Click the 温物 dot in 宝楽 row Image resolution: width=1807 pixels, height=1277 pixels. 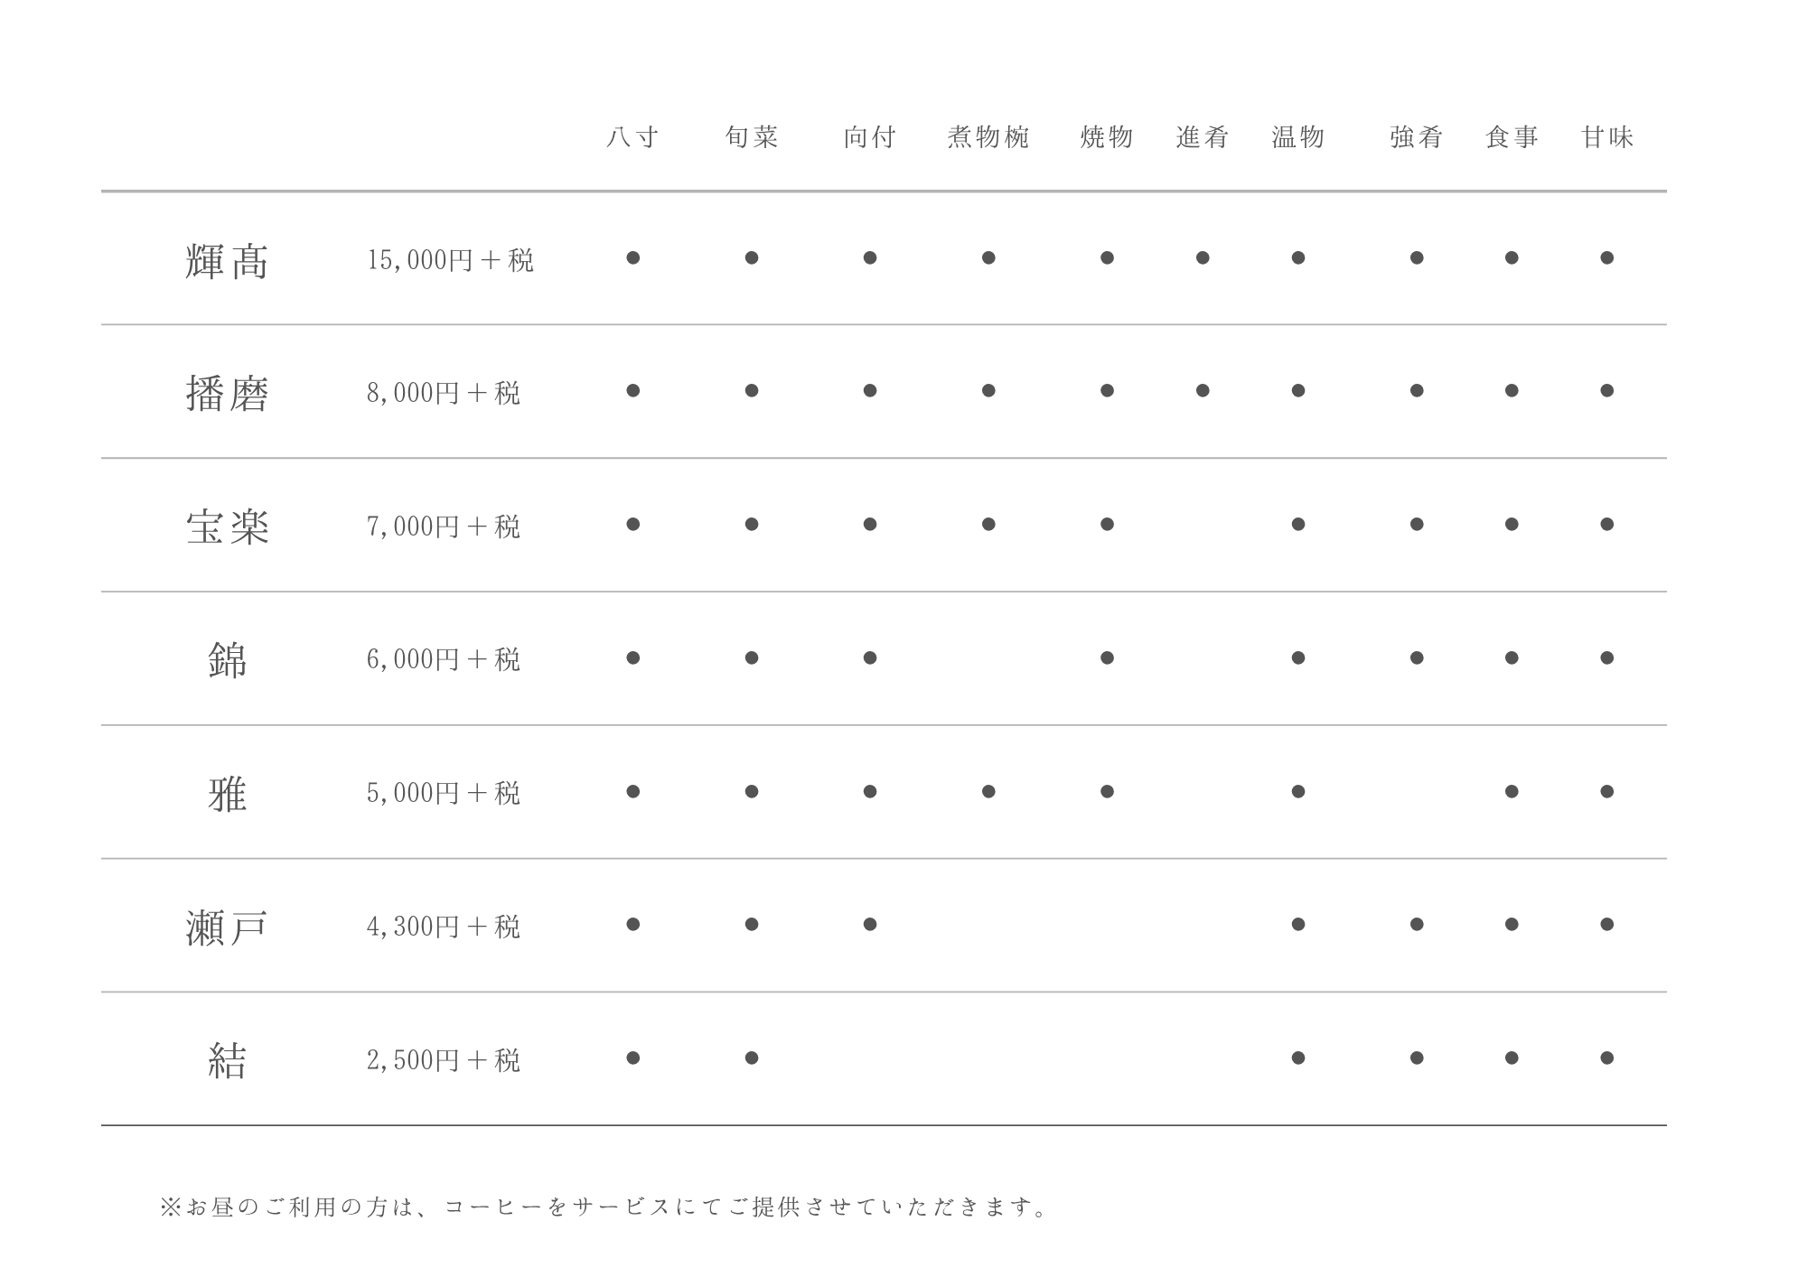click(x=1298, y=524)
